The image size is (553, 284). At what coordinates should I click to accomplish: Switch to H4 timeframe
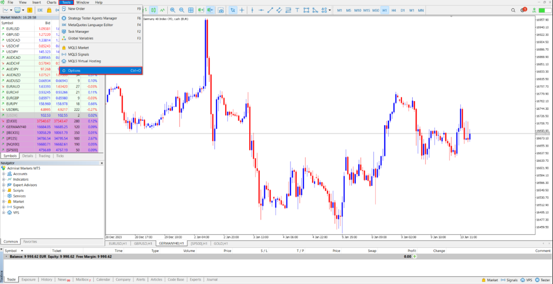click(394, 11)
